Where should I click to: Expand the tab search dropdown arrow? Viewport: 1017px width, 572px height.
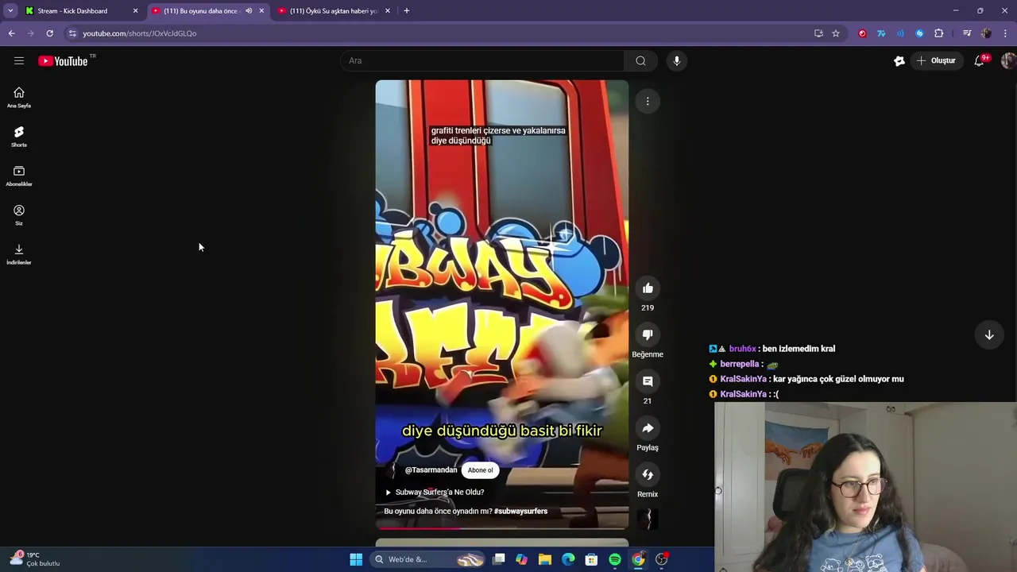point(10,11)
